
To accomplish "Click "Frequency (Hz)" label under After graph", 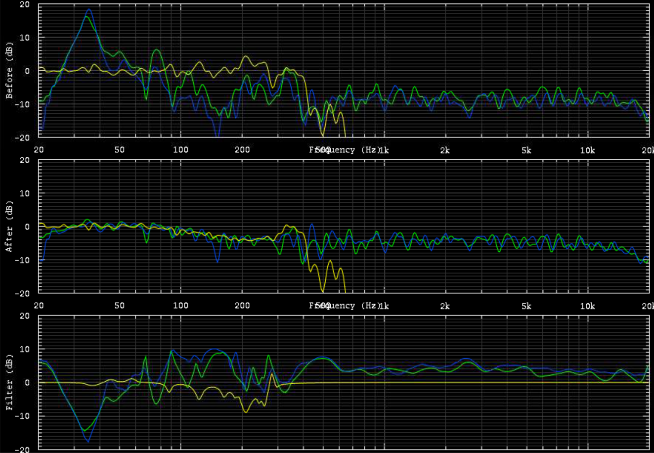I will 344,306.
